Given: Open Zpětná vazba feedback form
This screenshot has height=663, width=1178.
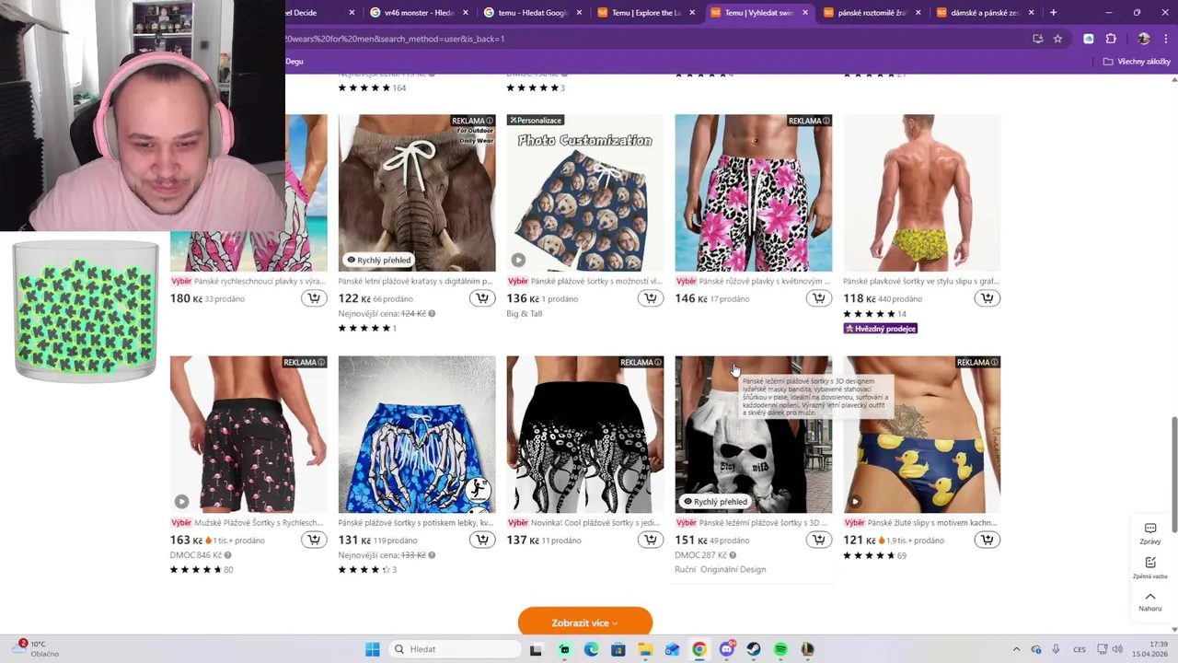Looking at the screenshot, I should pyautogui.click(x=1150, y=567).
